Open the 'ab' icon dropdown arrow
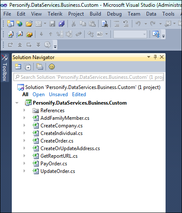Screen dimensions: 182x213 point(107,34)
